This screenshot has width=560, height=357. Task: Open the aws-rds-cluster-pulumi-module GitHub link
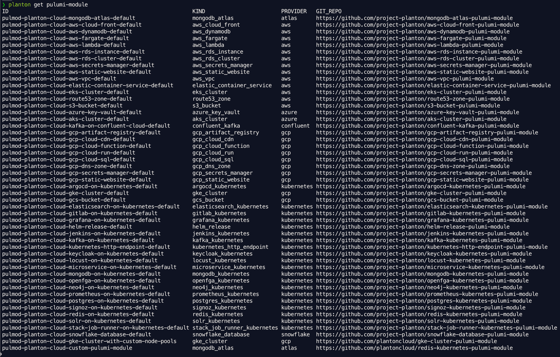418,58
